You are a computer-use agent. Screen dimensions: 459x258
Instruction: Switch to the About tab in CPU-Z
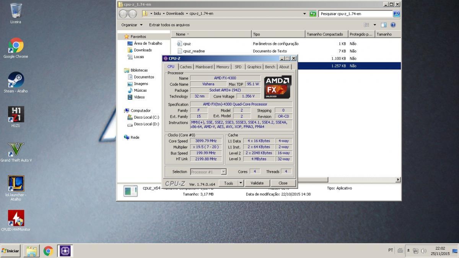point(284,67)
